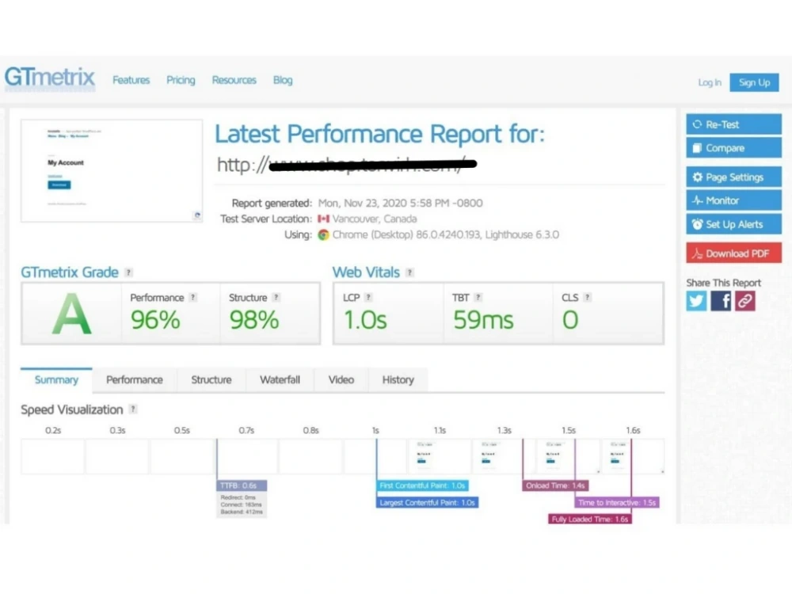
Task: Open help icon next to Web Vitals
Action: tap(410, 272)
